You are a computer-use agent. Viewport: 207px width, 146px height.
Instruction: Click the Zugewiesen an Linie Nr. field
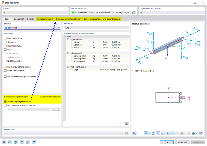pos(172,13)
